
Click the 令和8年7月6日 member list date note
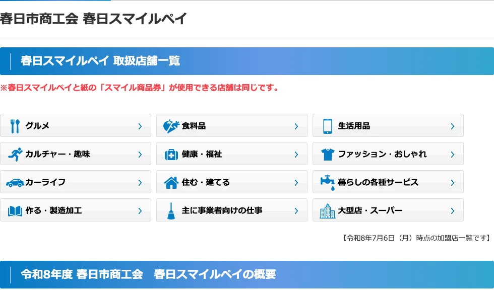(416, 238)
